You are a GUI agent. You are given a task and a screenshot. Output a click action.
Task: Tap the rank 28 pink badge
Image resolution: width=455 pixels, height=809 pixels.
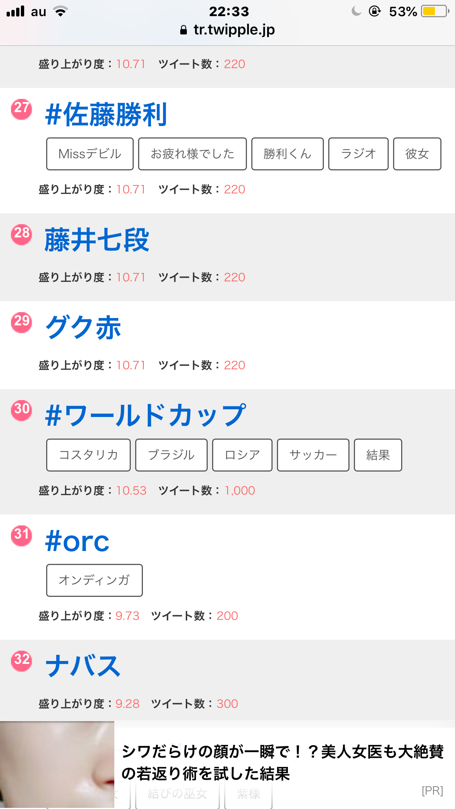22,234
